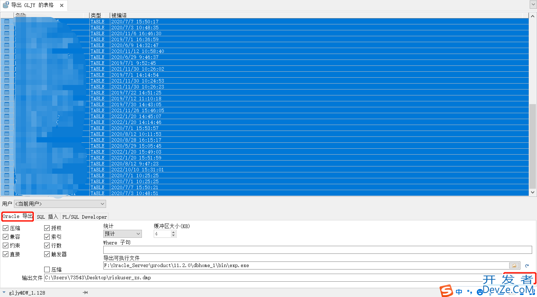This screenshot has height=297, width=537.
Task: Switch to the PL/SQL Developer tab
Action: click(85, 217)
